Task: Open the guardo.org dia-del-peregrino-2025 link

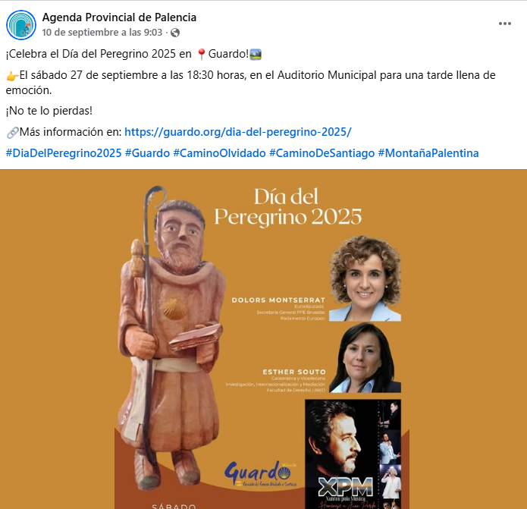Action: [x=238, y=132]
